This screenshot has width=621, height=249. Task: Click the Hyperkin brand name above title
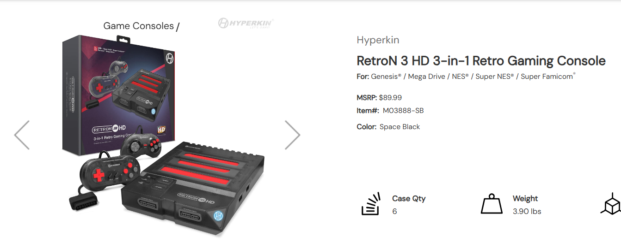(378, 40)
